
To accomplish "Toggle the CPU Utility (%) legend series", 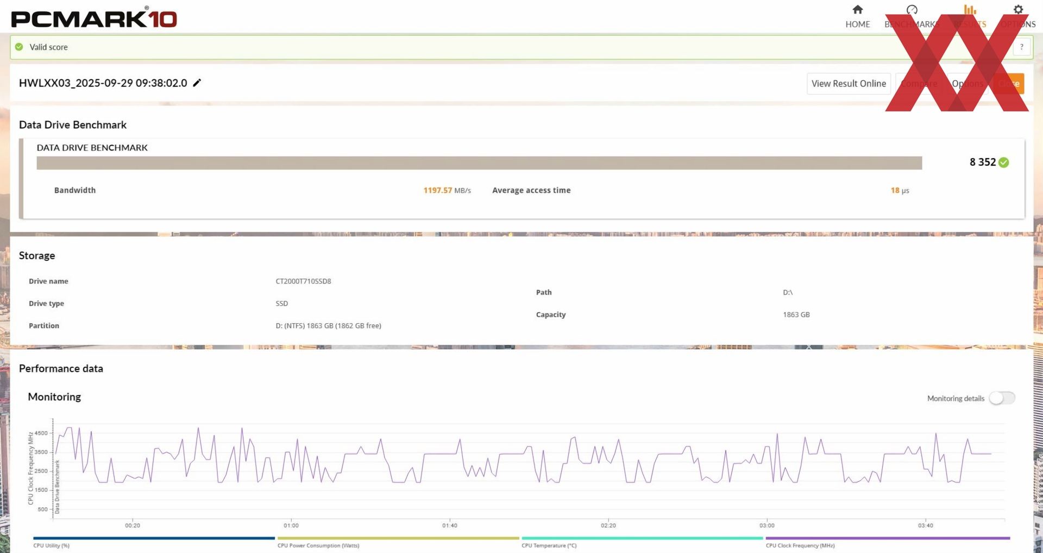I will click(52, 545).
